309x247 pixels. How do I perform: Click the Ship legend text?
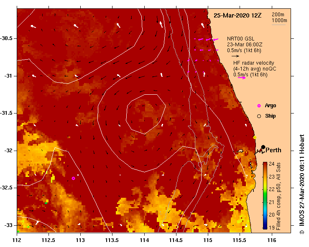(271, 116)
